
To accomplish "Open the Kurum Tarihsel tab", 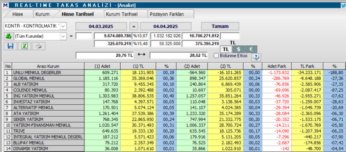I will [122, 14].
